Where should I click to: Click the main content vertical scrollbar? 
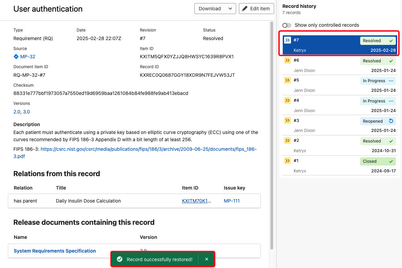[x=272, y=135]
